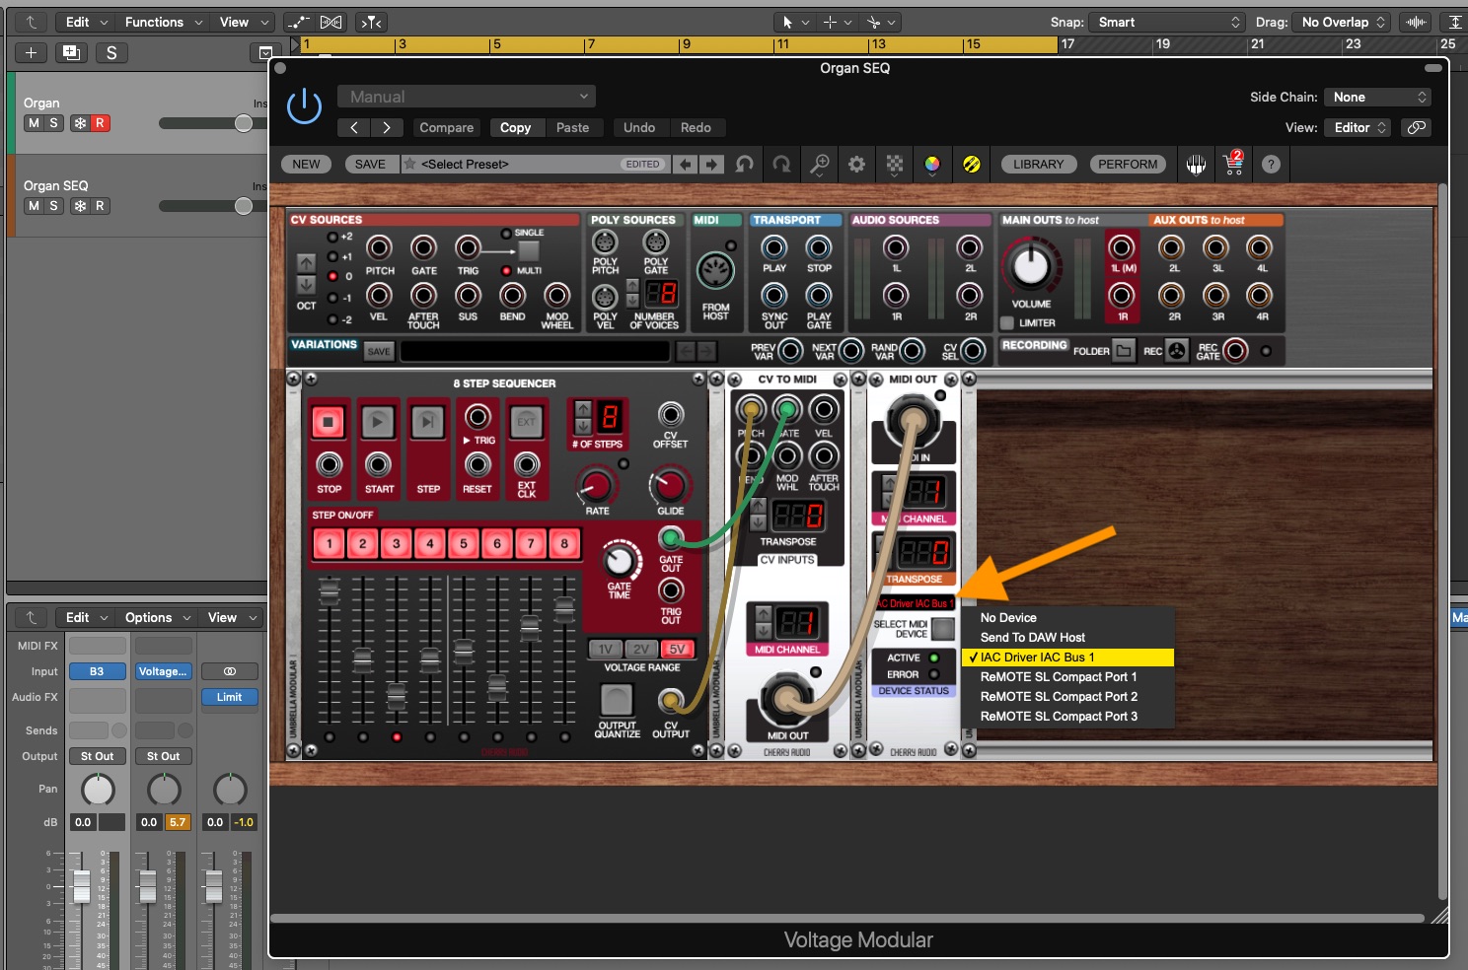The height and width of the screenshot is (970, 1468).
Task: Open the LIBRARY panel
Action: click(x=1038, y=165)
